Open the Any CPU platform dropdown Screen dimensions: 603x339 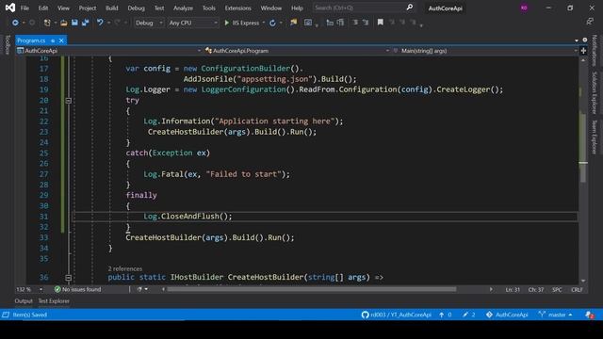coord(192,23)
